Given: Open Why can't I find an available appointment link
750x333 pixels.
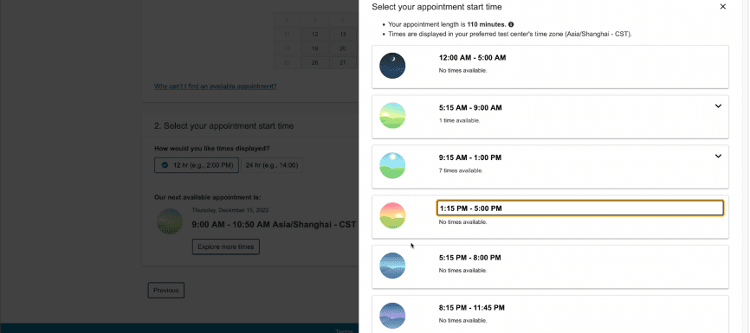Looking at the screenshot, I should [216, 86].
